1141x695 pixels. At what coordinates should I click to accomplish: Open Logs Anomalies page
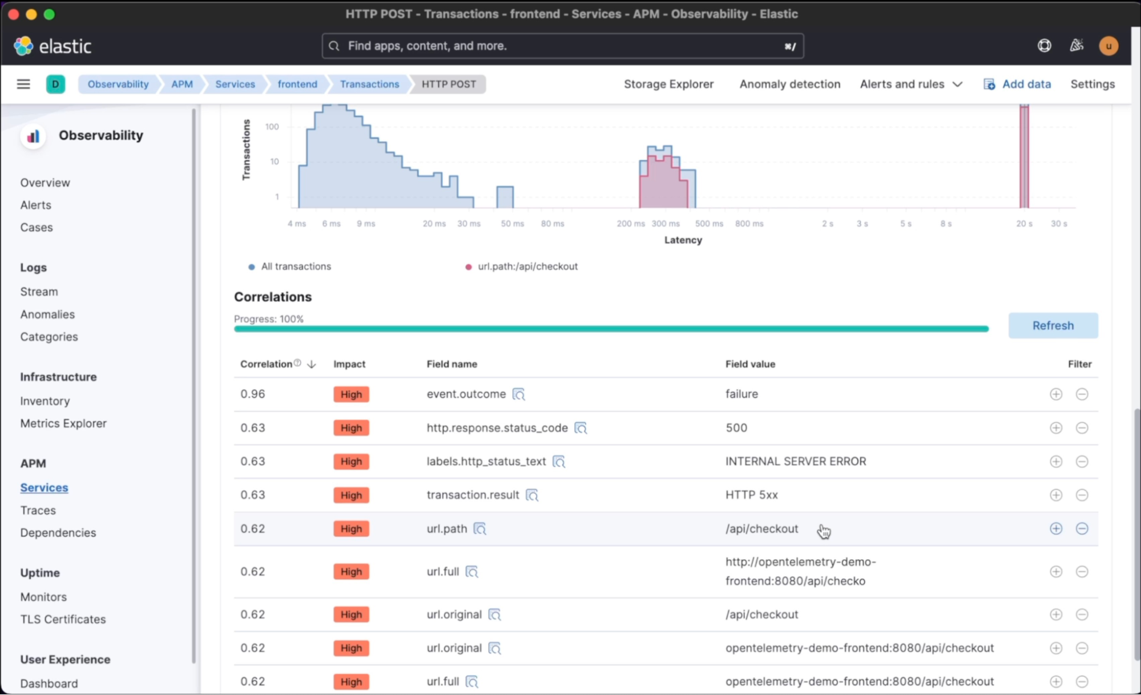pyautogui.click(x=47, y=314)
